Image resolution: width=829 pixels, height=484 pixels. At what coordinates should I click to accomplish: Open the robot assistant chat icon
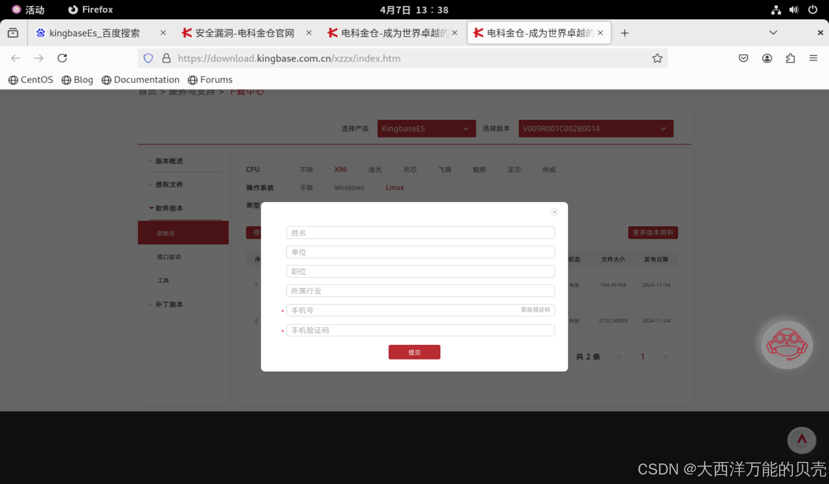click(x=787, y=345)
